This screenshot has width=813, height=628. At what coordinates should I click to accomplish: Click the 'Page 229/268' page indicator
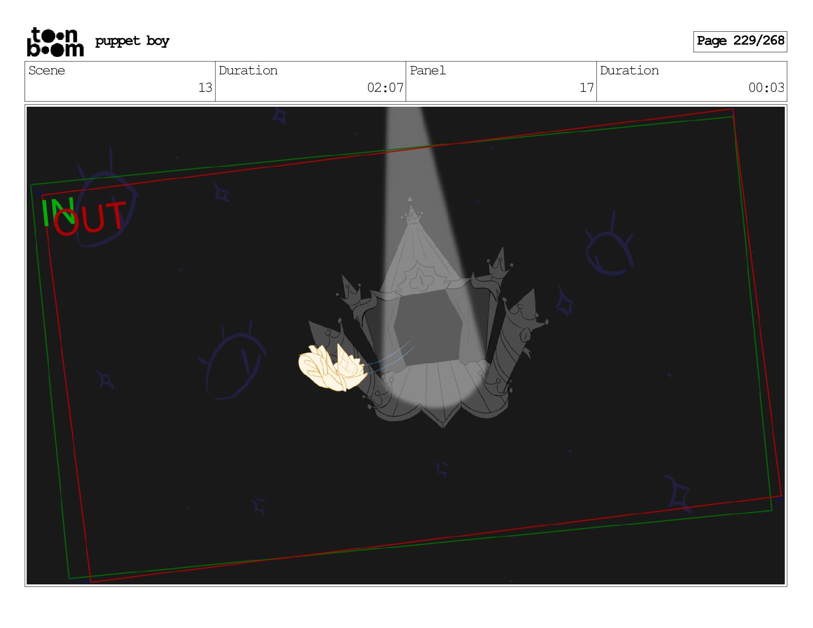pyautogui.click(x=740, y=41)
